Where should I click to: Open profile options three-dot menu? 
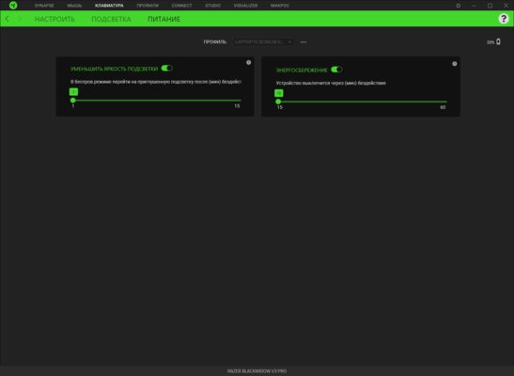pyautogui.click(x=304, y=42)
